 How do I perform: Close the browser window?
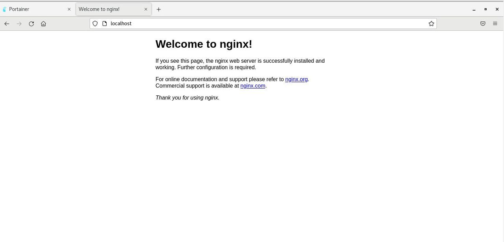pos(497,9)
